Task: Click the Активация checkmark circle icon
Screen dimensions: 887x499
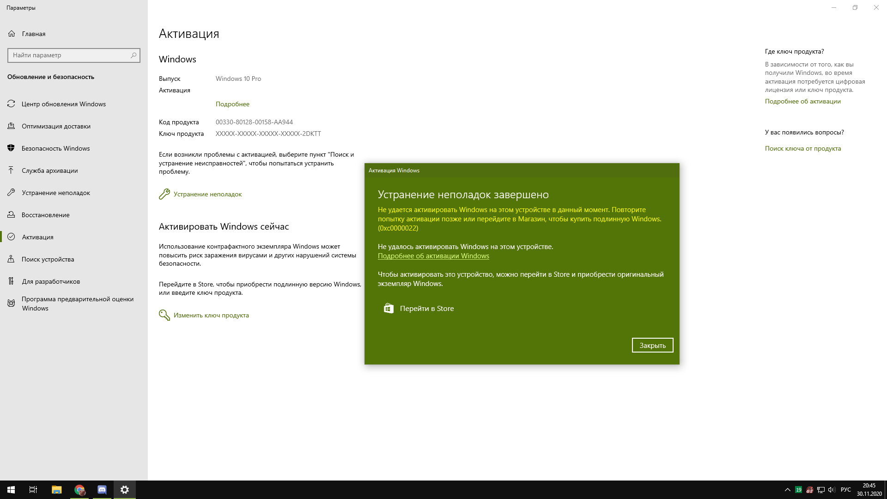Action: tap(12, 237)
